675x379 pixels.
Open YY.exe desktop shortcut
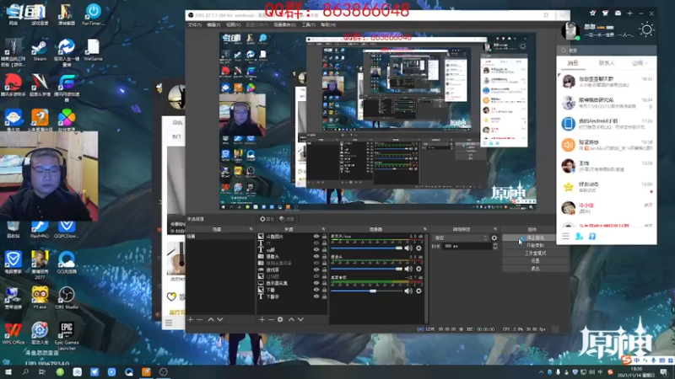point(40,298)
